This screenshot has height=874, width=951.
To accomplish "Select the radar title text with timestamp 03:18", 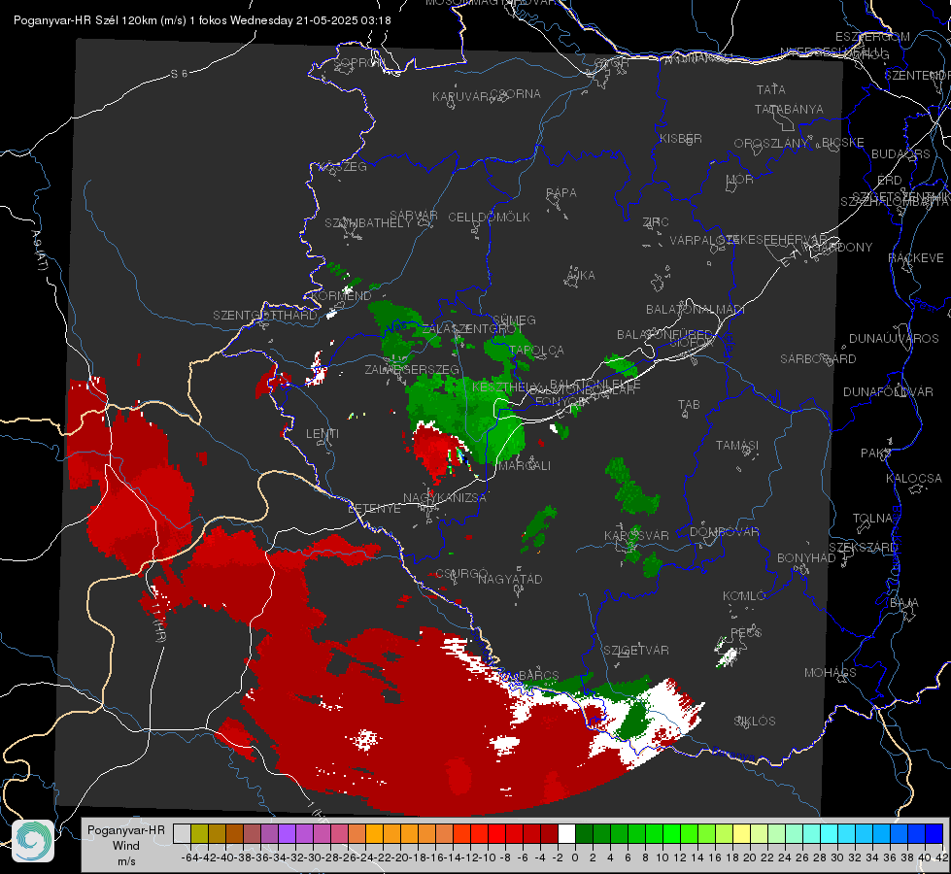I will [202, 20].
